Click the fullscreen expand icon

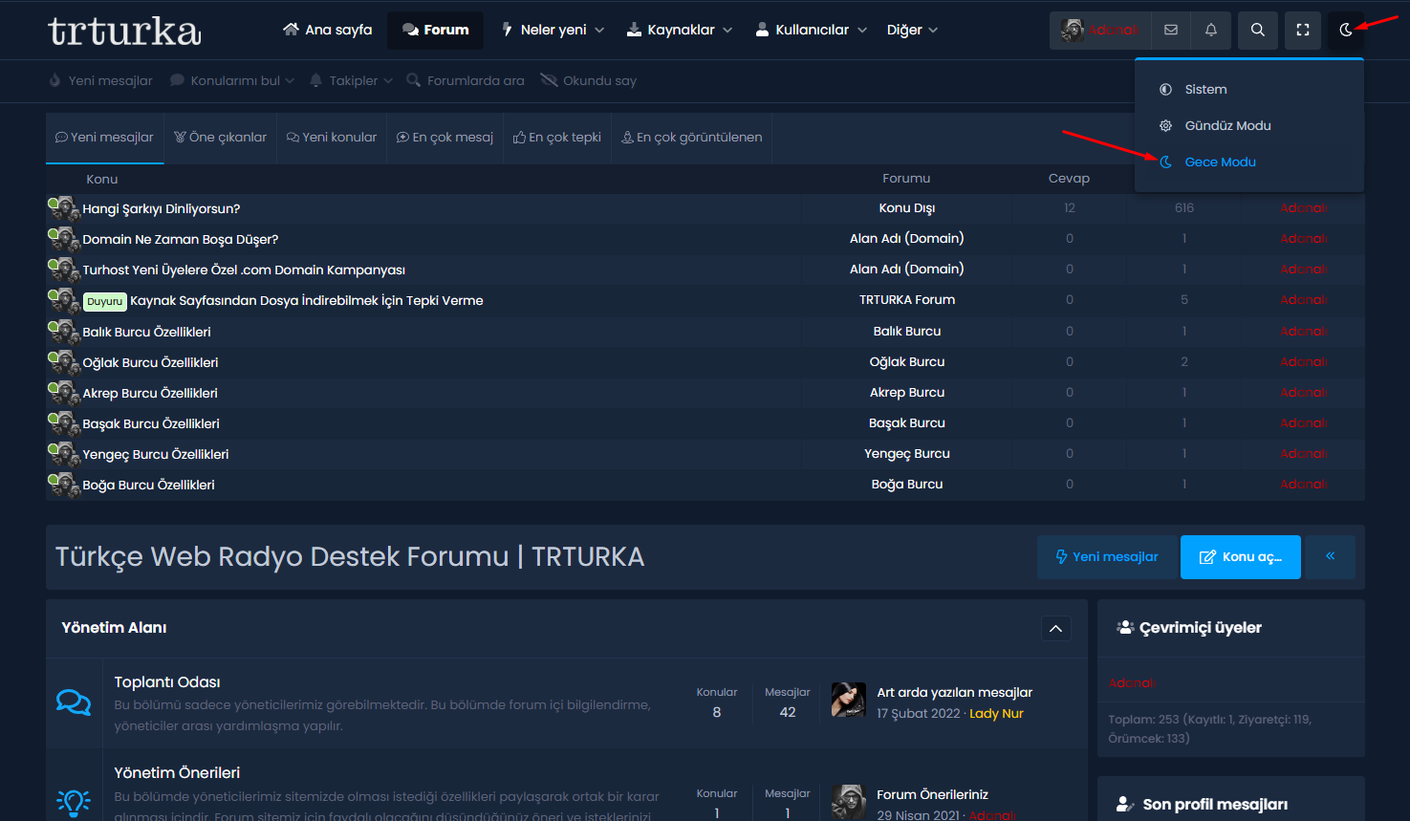point(1302,30)
